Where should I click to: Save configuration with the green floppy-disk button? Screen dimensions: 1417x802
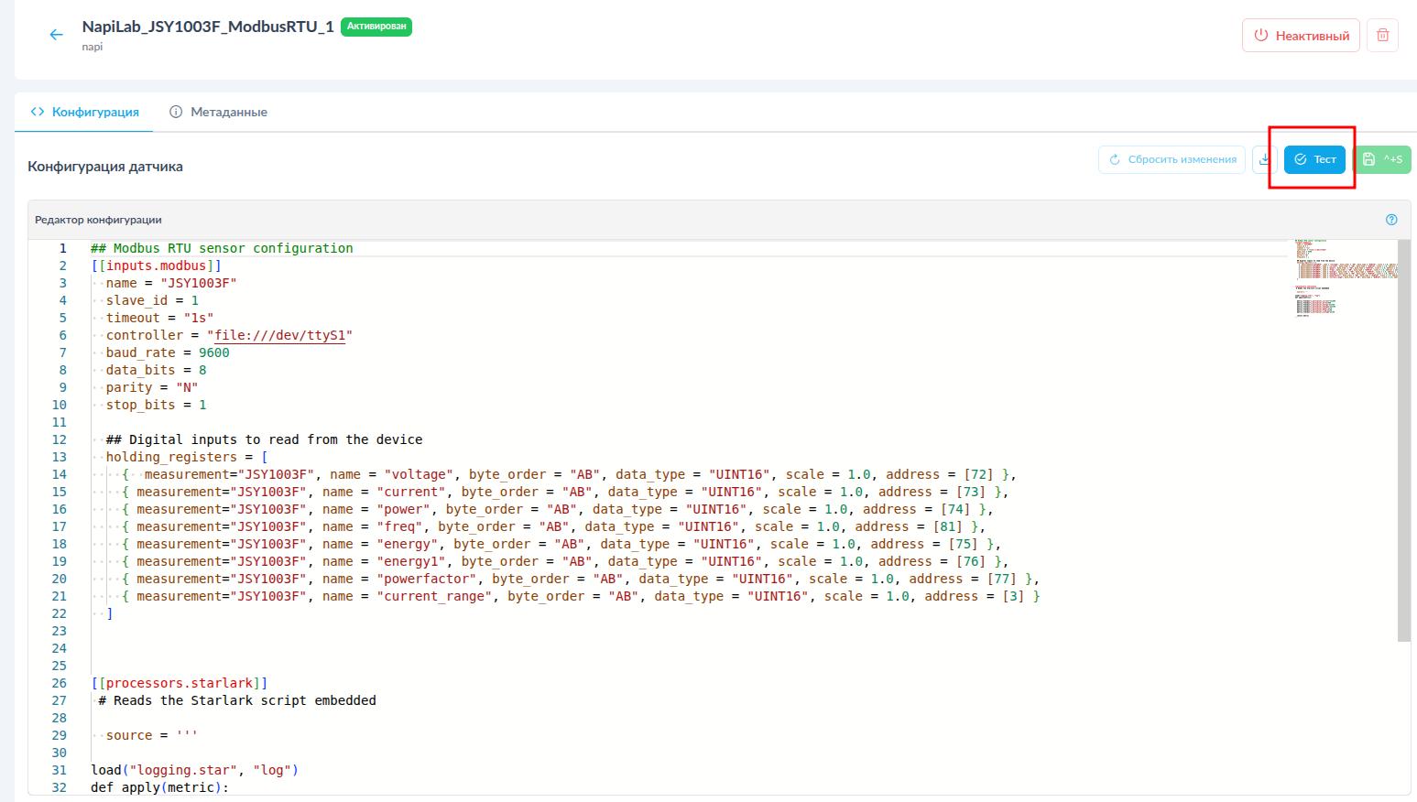click(x=1381, y=159)
